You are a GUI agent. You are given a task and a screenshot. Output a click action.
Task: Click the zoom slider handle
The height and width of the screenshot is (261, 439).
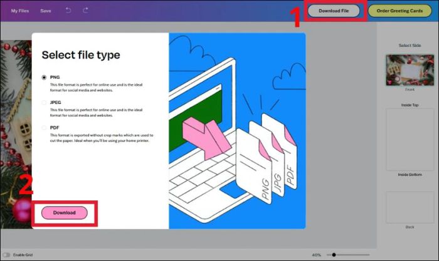coord(334,255)
